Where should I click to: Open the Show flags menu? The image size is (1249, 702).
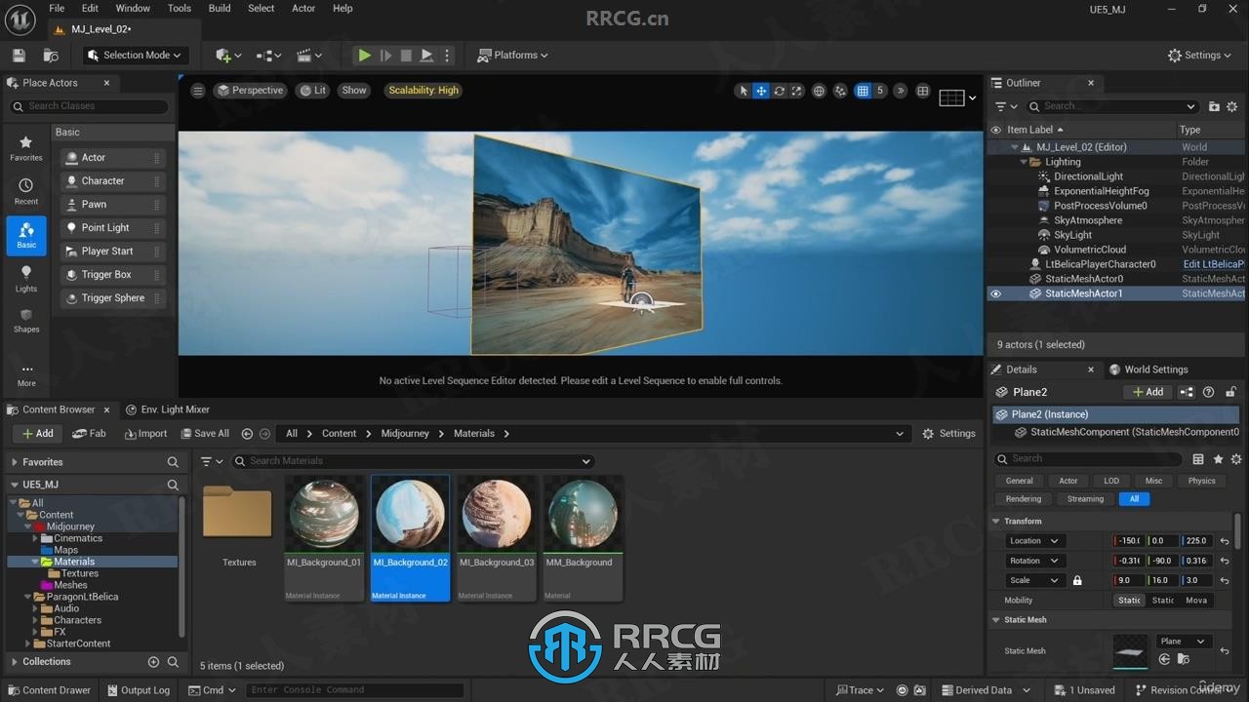pos(354,91)
